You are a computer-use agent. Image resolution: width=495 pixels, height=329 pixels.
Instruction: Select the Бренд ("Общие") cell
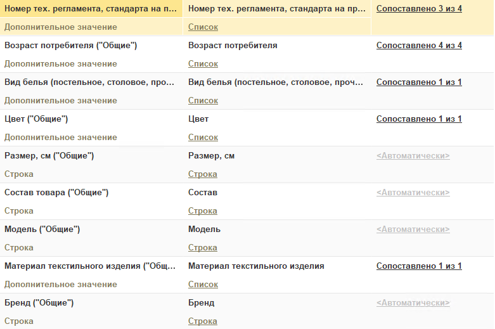39,303
